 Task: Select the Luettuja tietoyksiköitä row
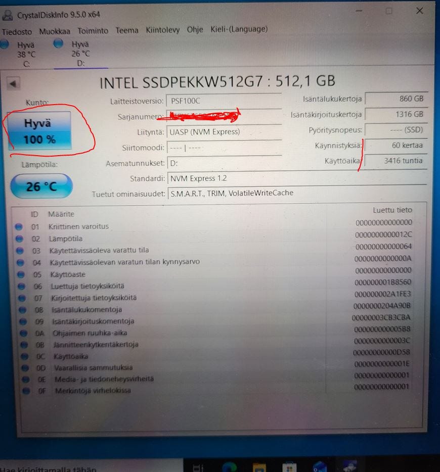pyautogui.click(x=213, y=285)
